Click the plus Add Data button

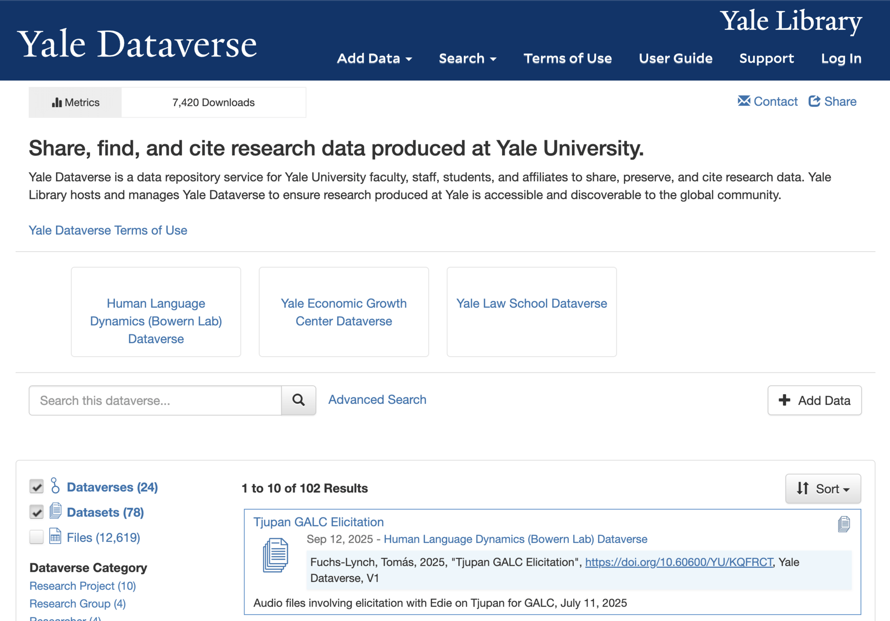[x=814, y=400]
